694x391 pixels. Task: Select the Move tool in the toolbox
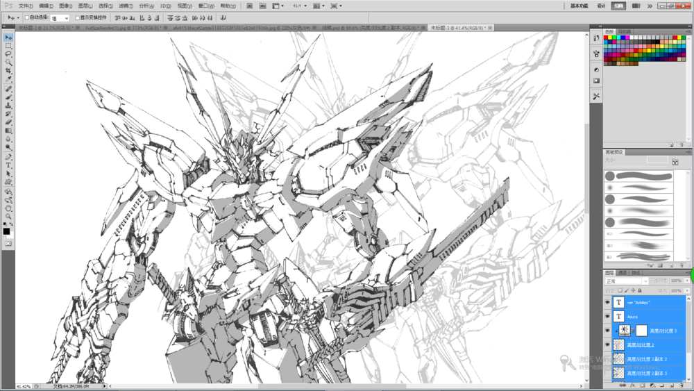[8, 38]
